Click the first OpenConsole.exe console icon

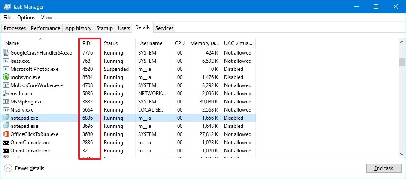point(6,143)
